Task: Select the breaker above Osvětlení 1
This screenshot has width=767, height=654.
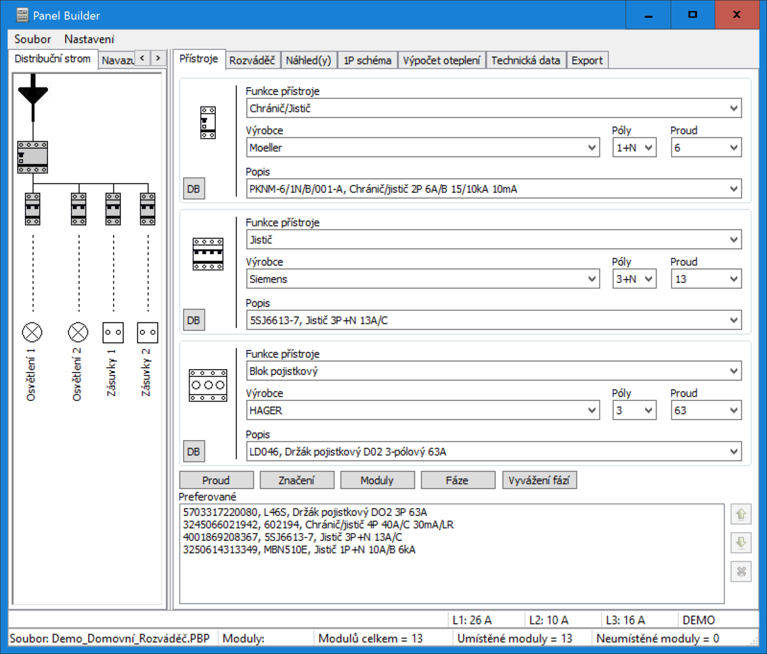Action: click(x=33, y=208)
